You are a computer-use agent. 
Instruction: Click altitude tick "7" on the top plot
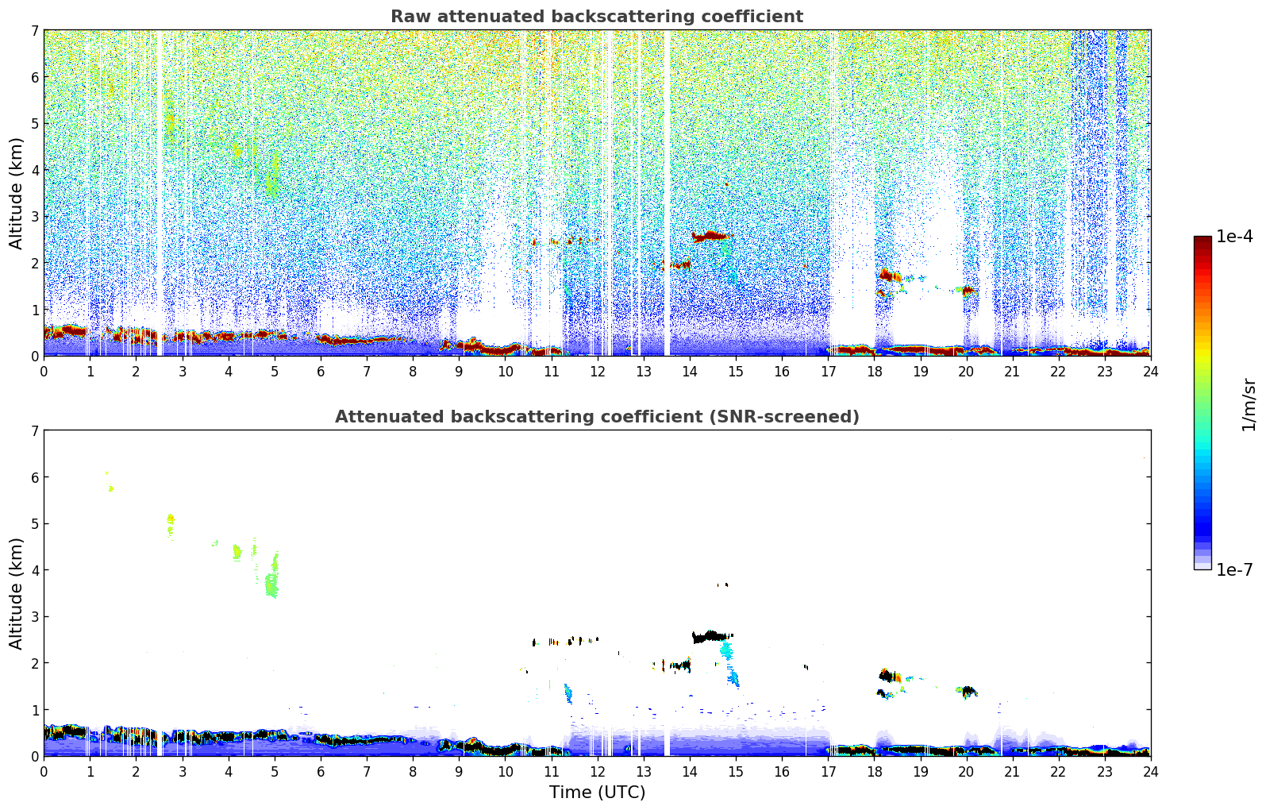click(35, 30)
